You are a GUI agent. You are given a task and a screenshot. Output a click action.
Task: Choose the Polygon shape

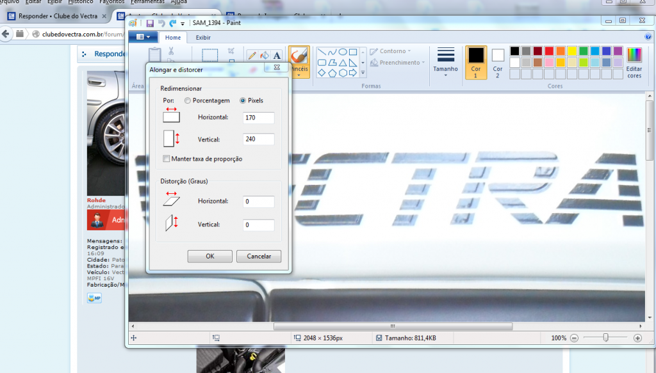tap(332, 63)
